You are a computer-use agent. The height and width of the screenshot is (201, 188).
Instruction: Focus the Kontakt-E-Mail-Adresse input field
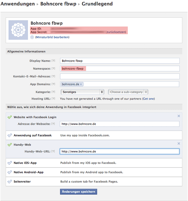click(x=120, y=76)
